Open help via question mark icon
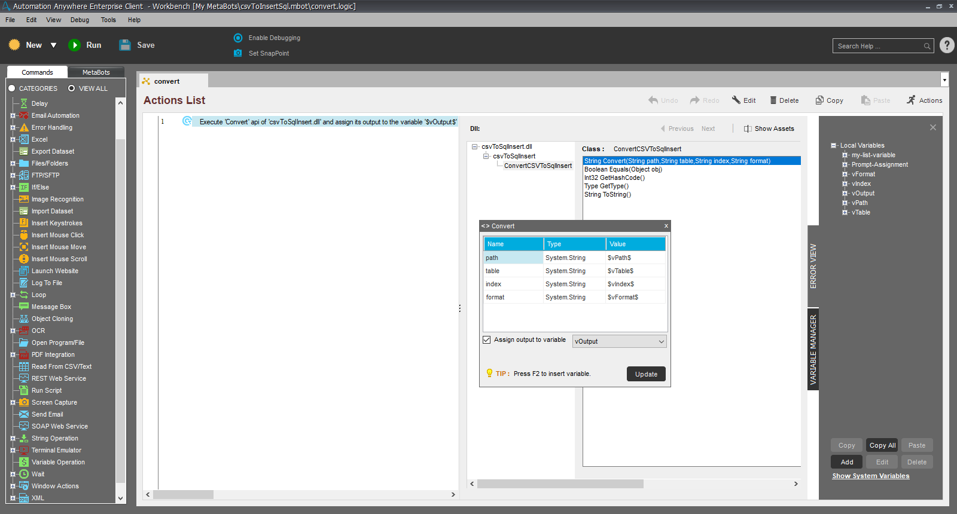Image resolution: width=957 pixels, height=514 pixels. [x=947, y=45]
